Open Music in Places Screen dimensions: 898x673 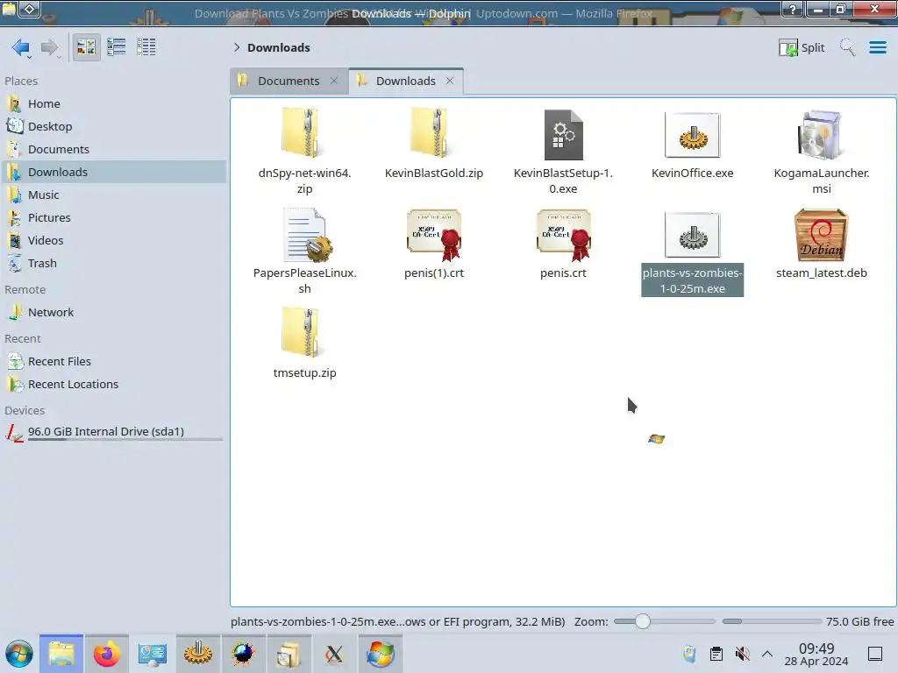tap(115, 195)
